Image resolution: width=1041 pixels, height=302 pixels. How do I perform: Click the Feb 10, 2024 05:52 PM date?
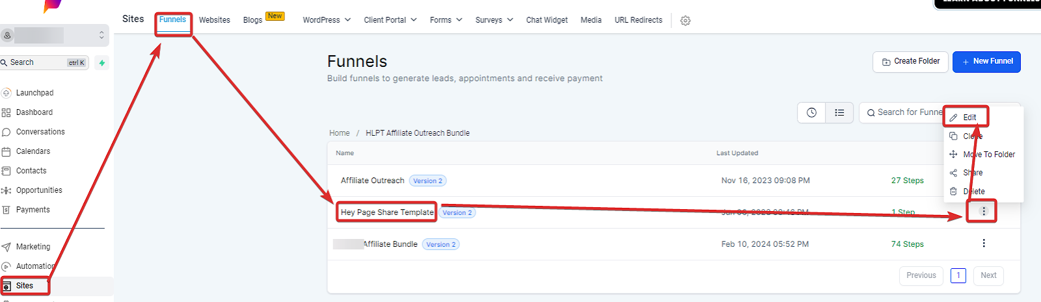[x=765, y=244]
